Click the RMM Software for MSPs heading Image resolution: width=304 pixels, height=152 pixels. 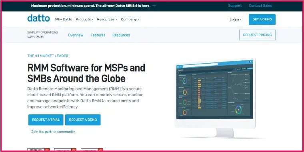pos(86,73)
